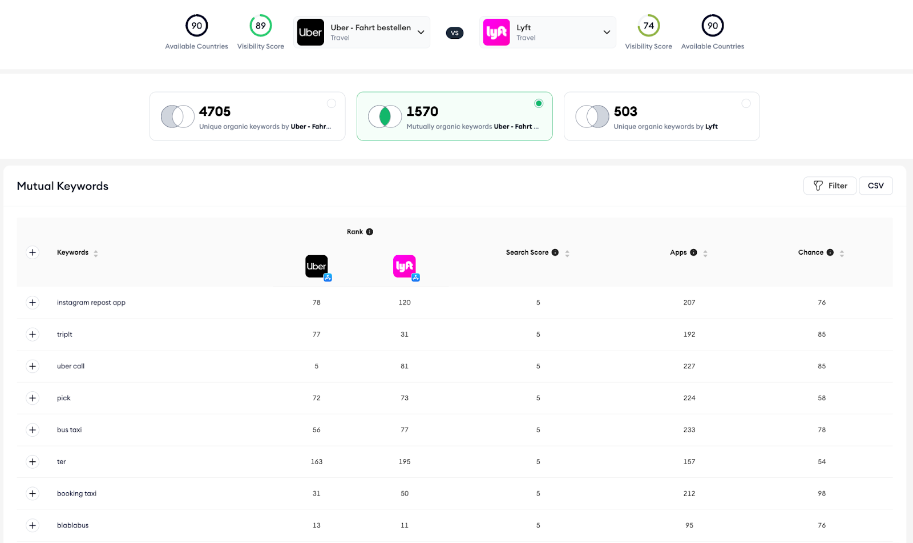Open the Filter button

[x=830, y=186]
